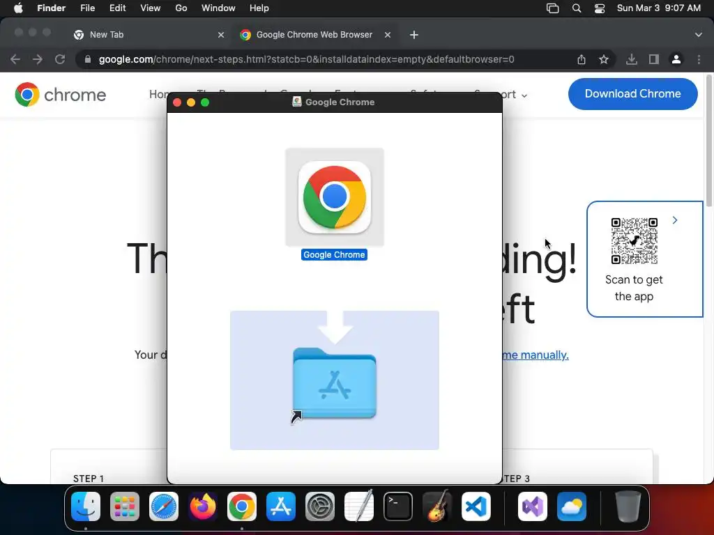
Task: Zoom the Google Chrome installer window
Action: 205,102
